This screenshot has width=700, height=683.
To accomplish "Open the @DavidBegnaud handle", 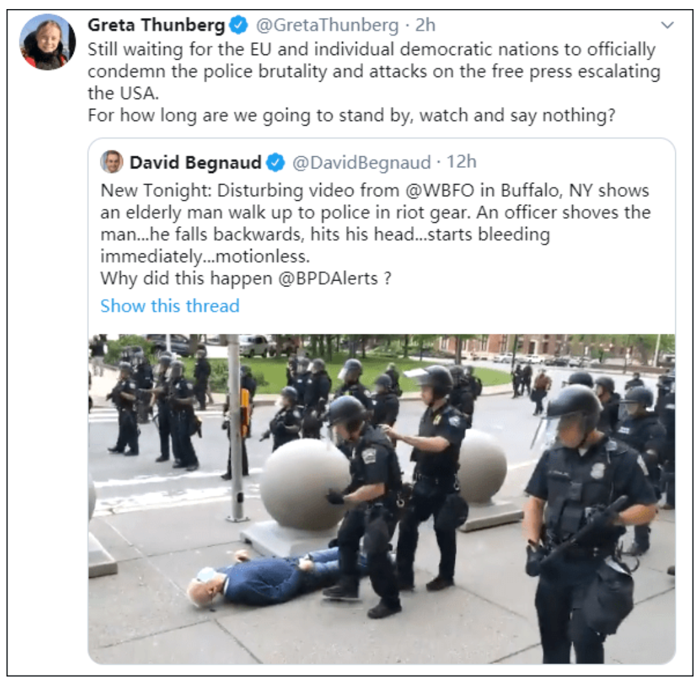I will click(362, 163).
